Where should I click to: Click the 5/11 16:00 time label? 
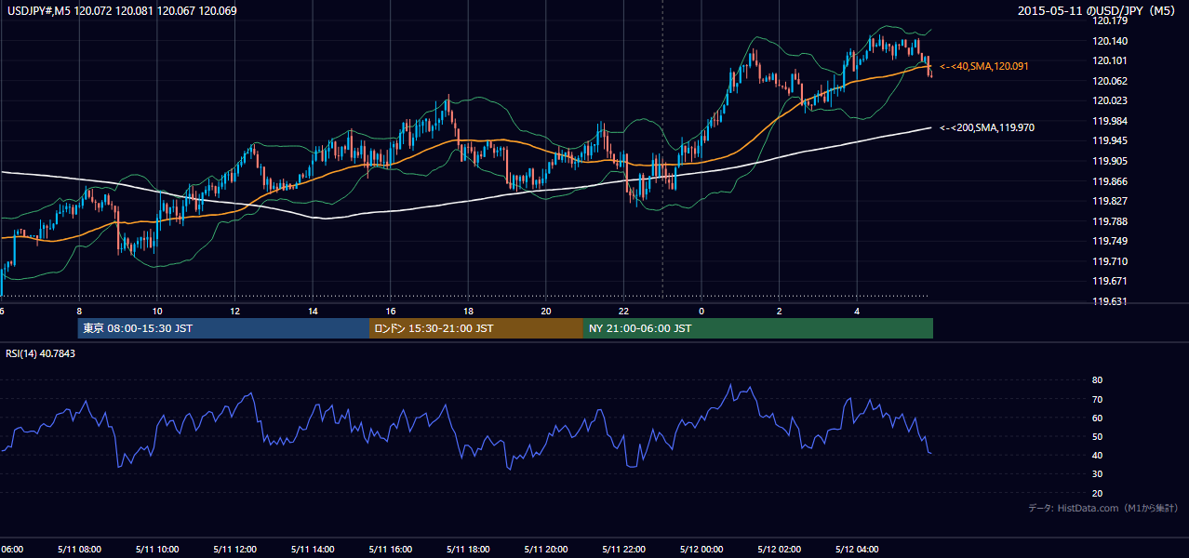coord(391,549)
